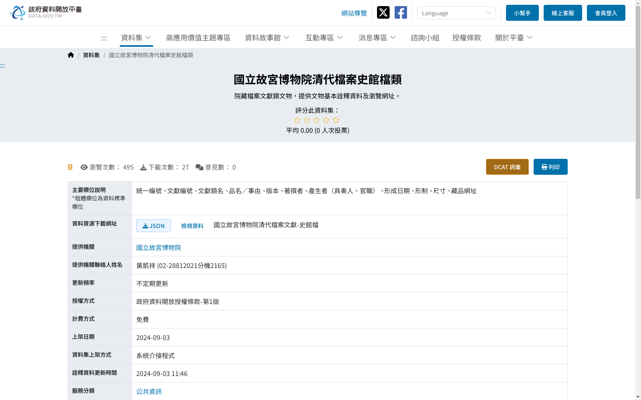
Task: Click the contact 黃凱祥 (02-28812021分機2165) text
Action: pyautogui.click(x=181, y=266)
